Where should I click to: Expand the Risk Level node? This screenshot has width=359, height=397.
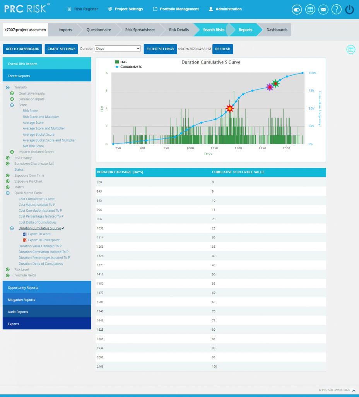[x=8, y=269]
